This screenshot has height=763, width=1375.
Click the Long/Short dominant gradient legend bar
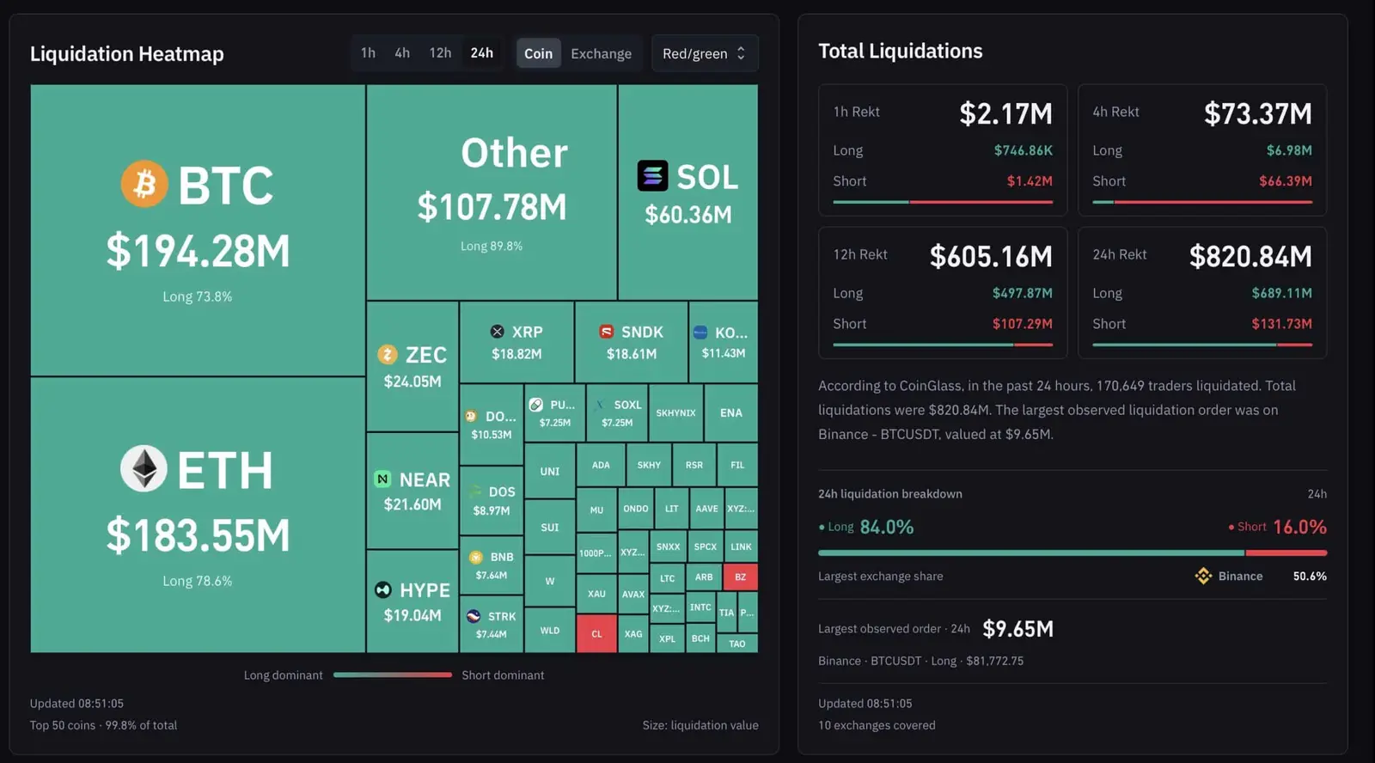(393, 675)
